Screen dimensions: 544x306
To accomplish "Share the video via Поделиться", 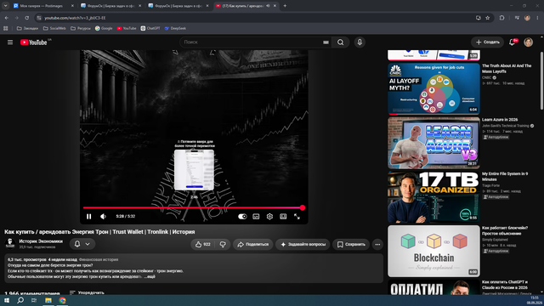I will 253,244.
